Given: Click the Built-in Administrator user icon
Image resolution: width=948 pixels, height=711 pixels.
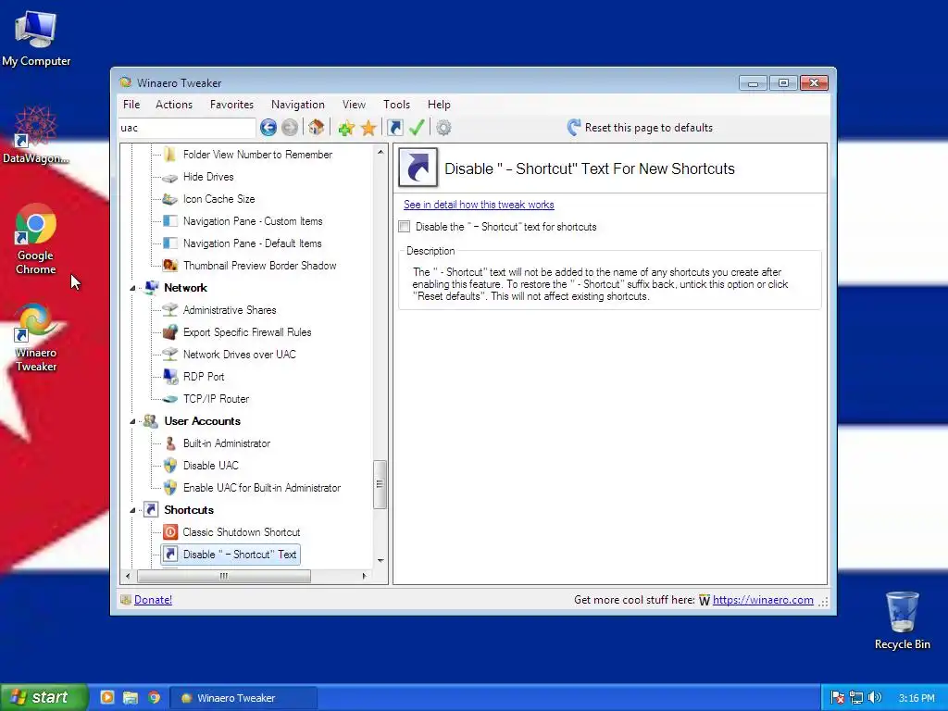Looking at the screenshot, I should 170,443.
